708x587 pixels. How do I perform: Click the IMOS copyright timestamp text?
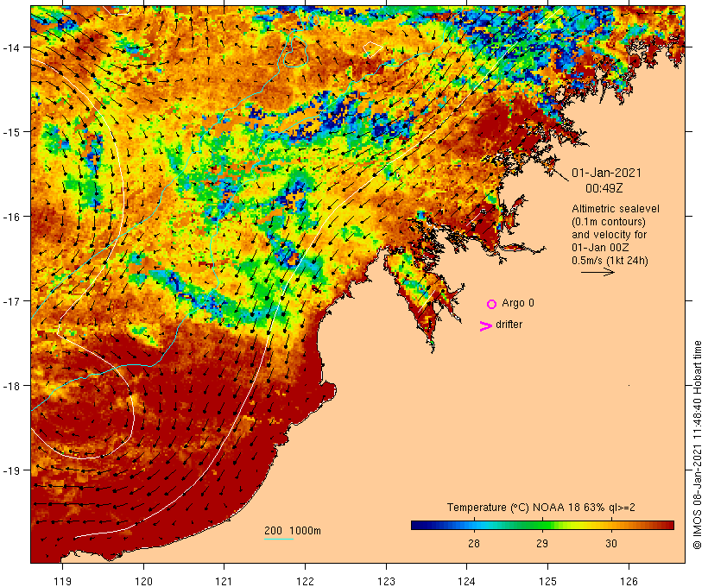coord(697,445)
